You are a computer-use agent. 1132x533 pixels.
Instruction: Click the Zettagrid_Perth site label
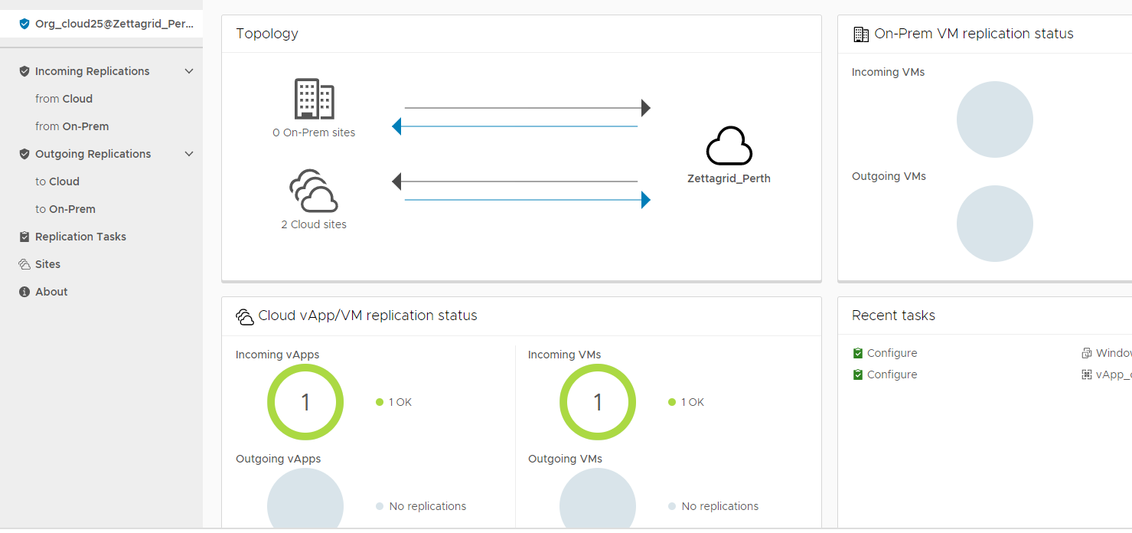[x=729, y=178]
